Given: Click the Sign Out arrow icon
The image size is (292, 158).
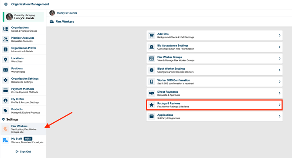Looking at the screenshot, I should click(x=17, y=151).
